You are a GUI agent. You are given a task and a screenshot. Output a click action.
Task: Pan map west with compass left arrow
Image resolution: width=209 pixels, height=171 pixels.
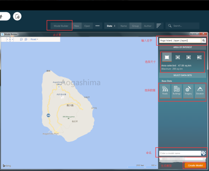pos(7,39)
